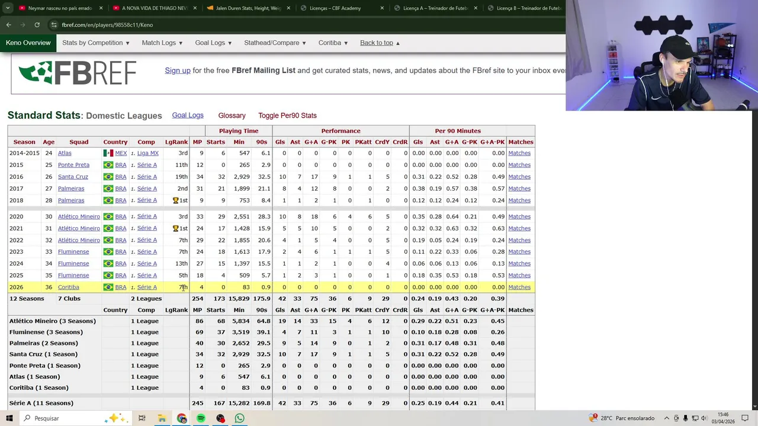Open File Explorer from the taskbar

162,418
